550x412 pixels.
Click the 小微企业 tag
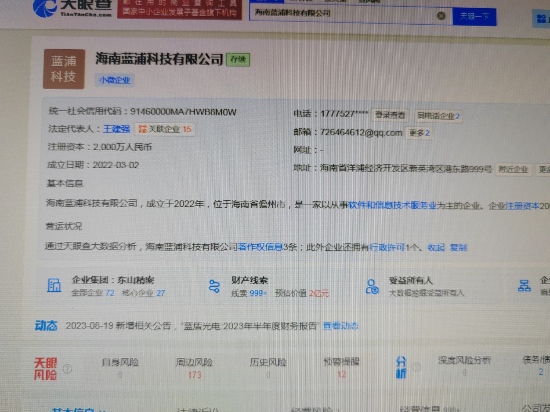(x=115, y=80)
